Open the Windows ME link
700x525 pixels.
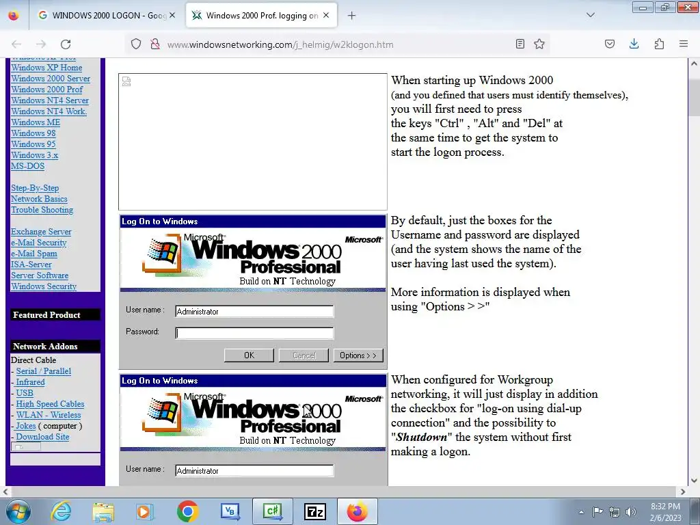click(x=36, y=122)
